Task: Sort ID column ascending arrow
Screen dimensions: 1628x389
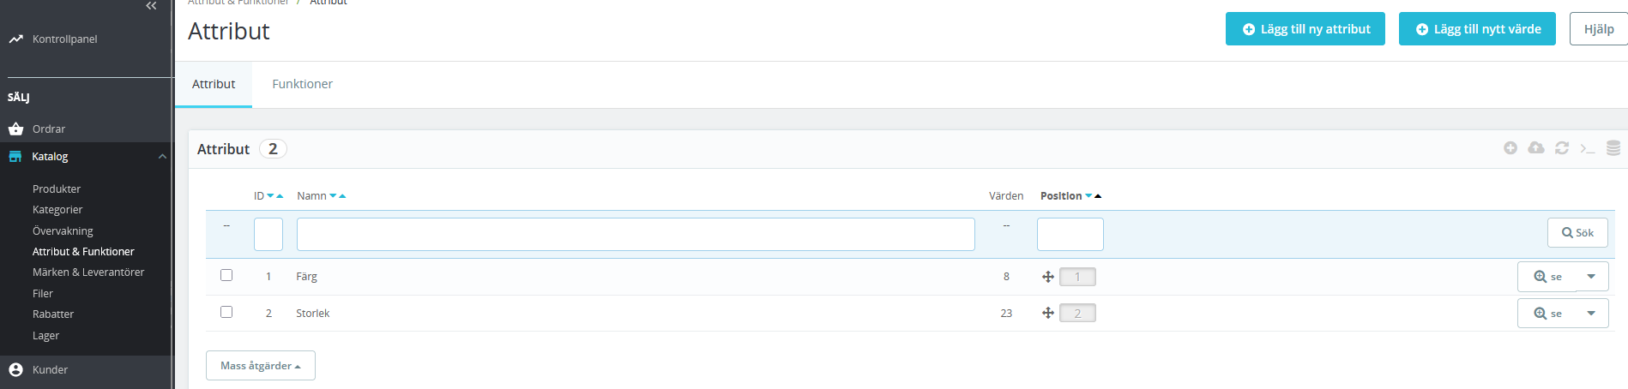Action: [280, 196]
